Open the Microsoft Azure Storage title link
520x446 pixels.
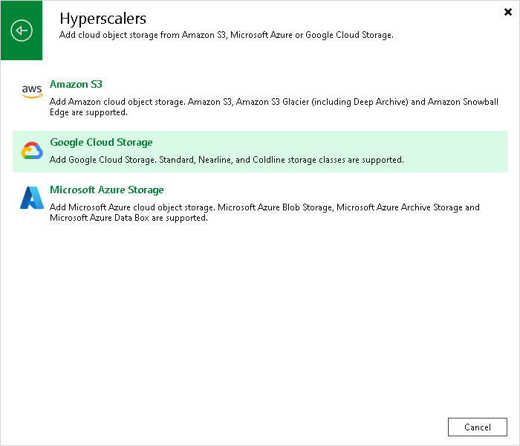[107, 190]
